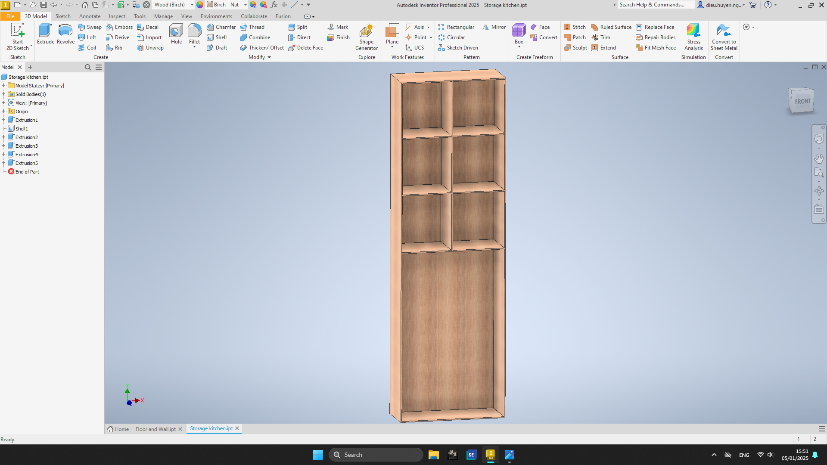Click the Hole tool

[x=176, y=34]
